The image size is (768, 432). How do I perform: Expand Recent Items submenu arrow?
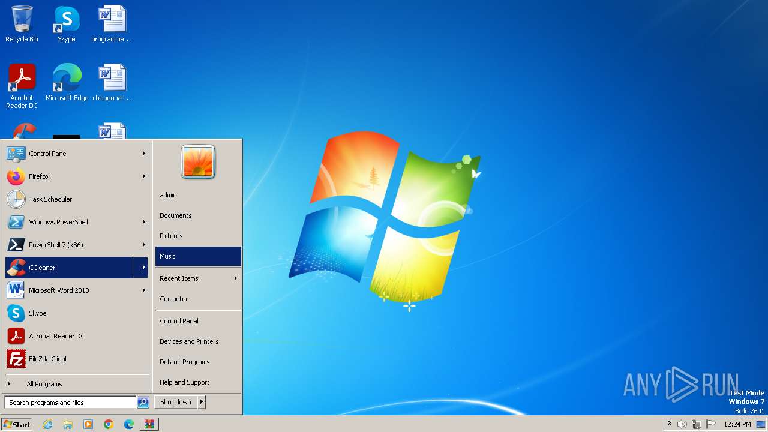coord(236,278)
